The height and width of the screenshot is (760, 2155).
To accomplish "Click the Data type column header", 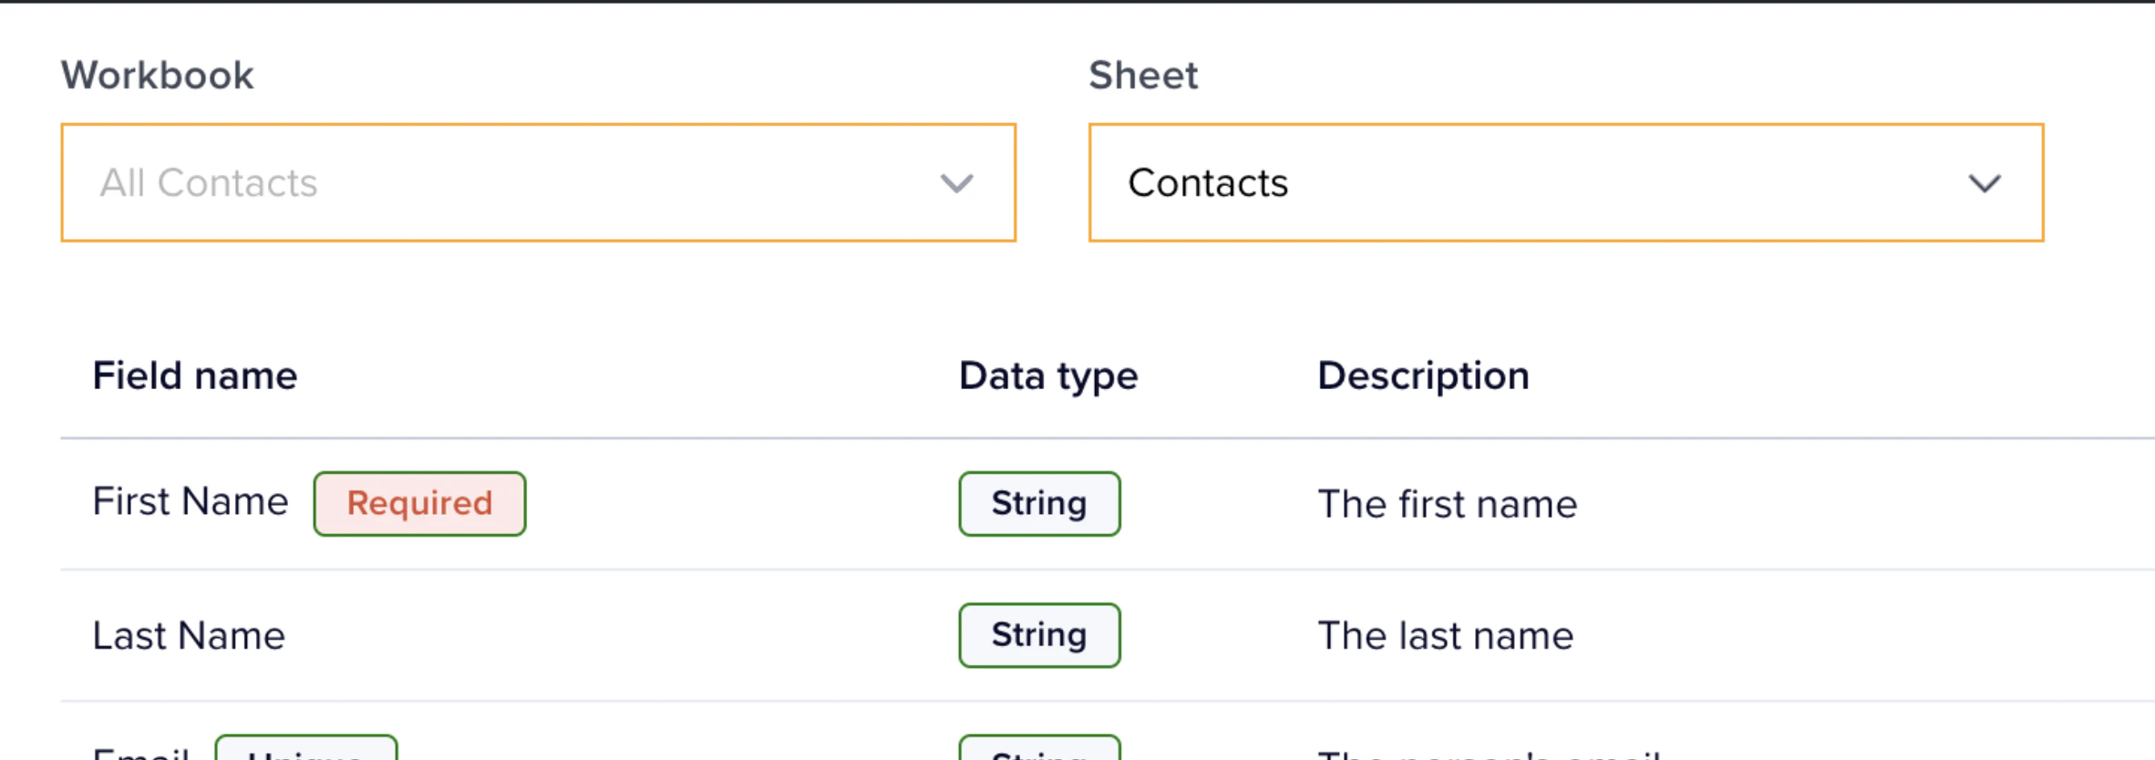I will 1048,375.
